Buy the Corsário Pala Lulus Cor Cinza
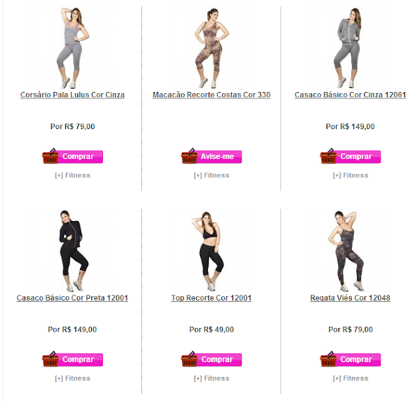This screenshot has height=403, width=417. [72, 157]
